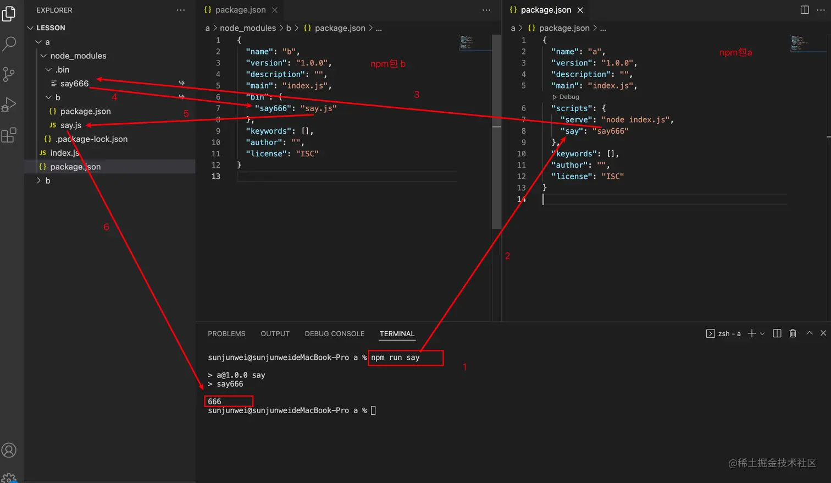Click line 13 in left editor
The image size is (831, 483).
346,176
